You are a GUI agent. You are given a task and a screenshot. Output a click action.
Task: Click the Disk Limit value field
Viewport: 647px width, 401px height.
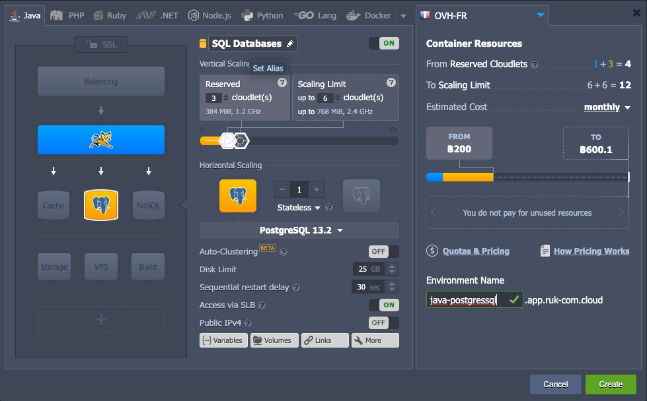369,269
